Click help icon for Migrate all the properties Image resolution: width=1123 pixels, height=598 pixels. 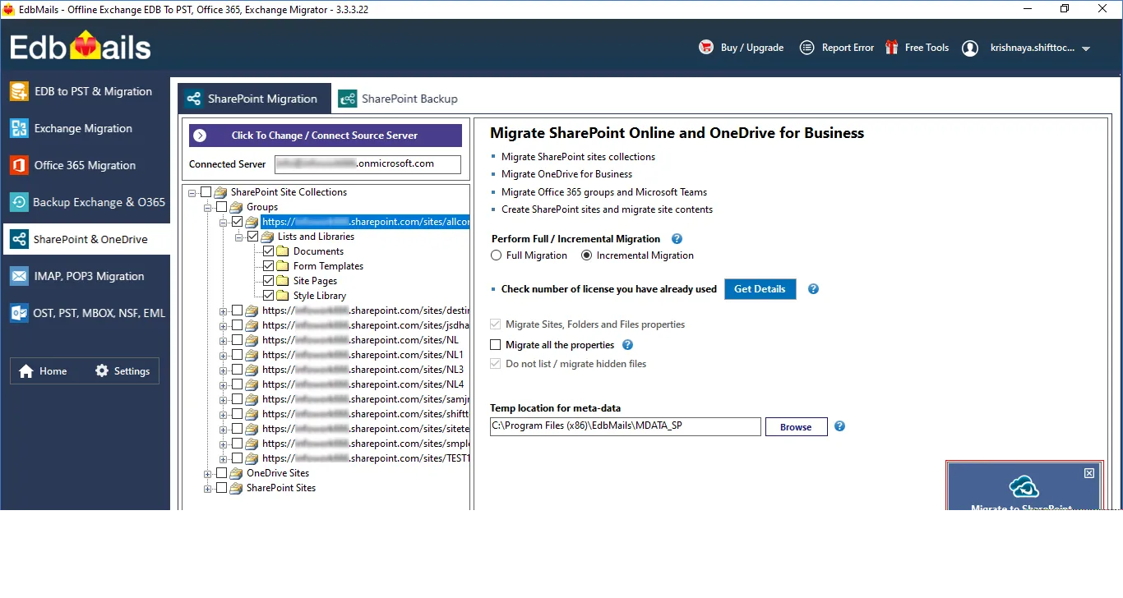[x=628, y=345]
